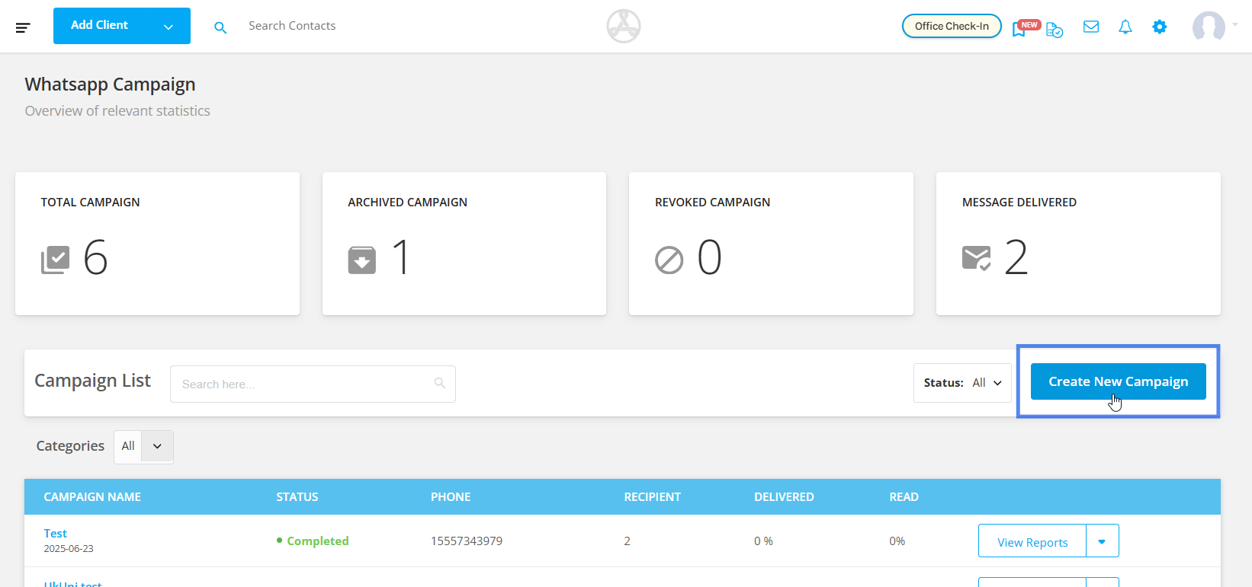Click the READ column header
The height and width of the screenshot is (587, 1252).
click(904, 497)
